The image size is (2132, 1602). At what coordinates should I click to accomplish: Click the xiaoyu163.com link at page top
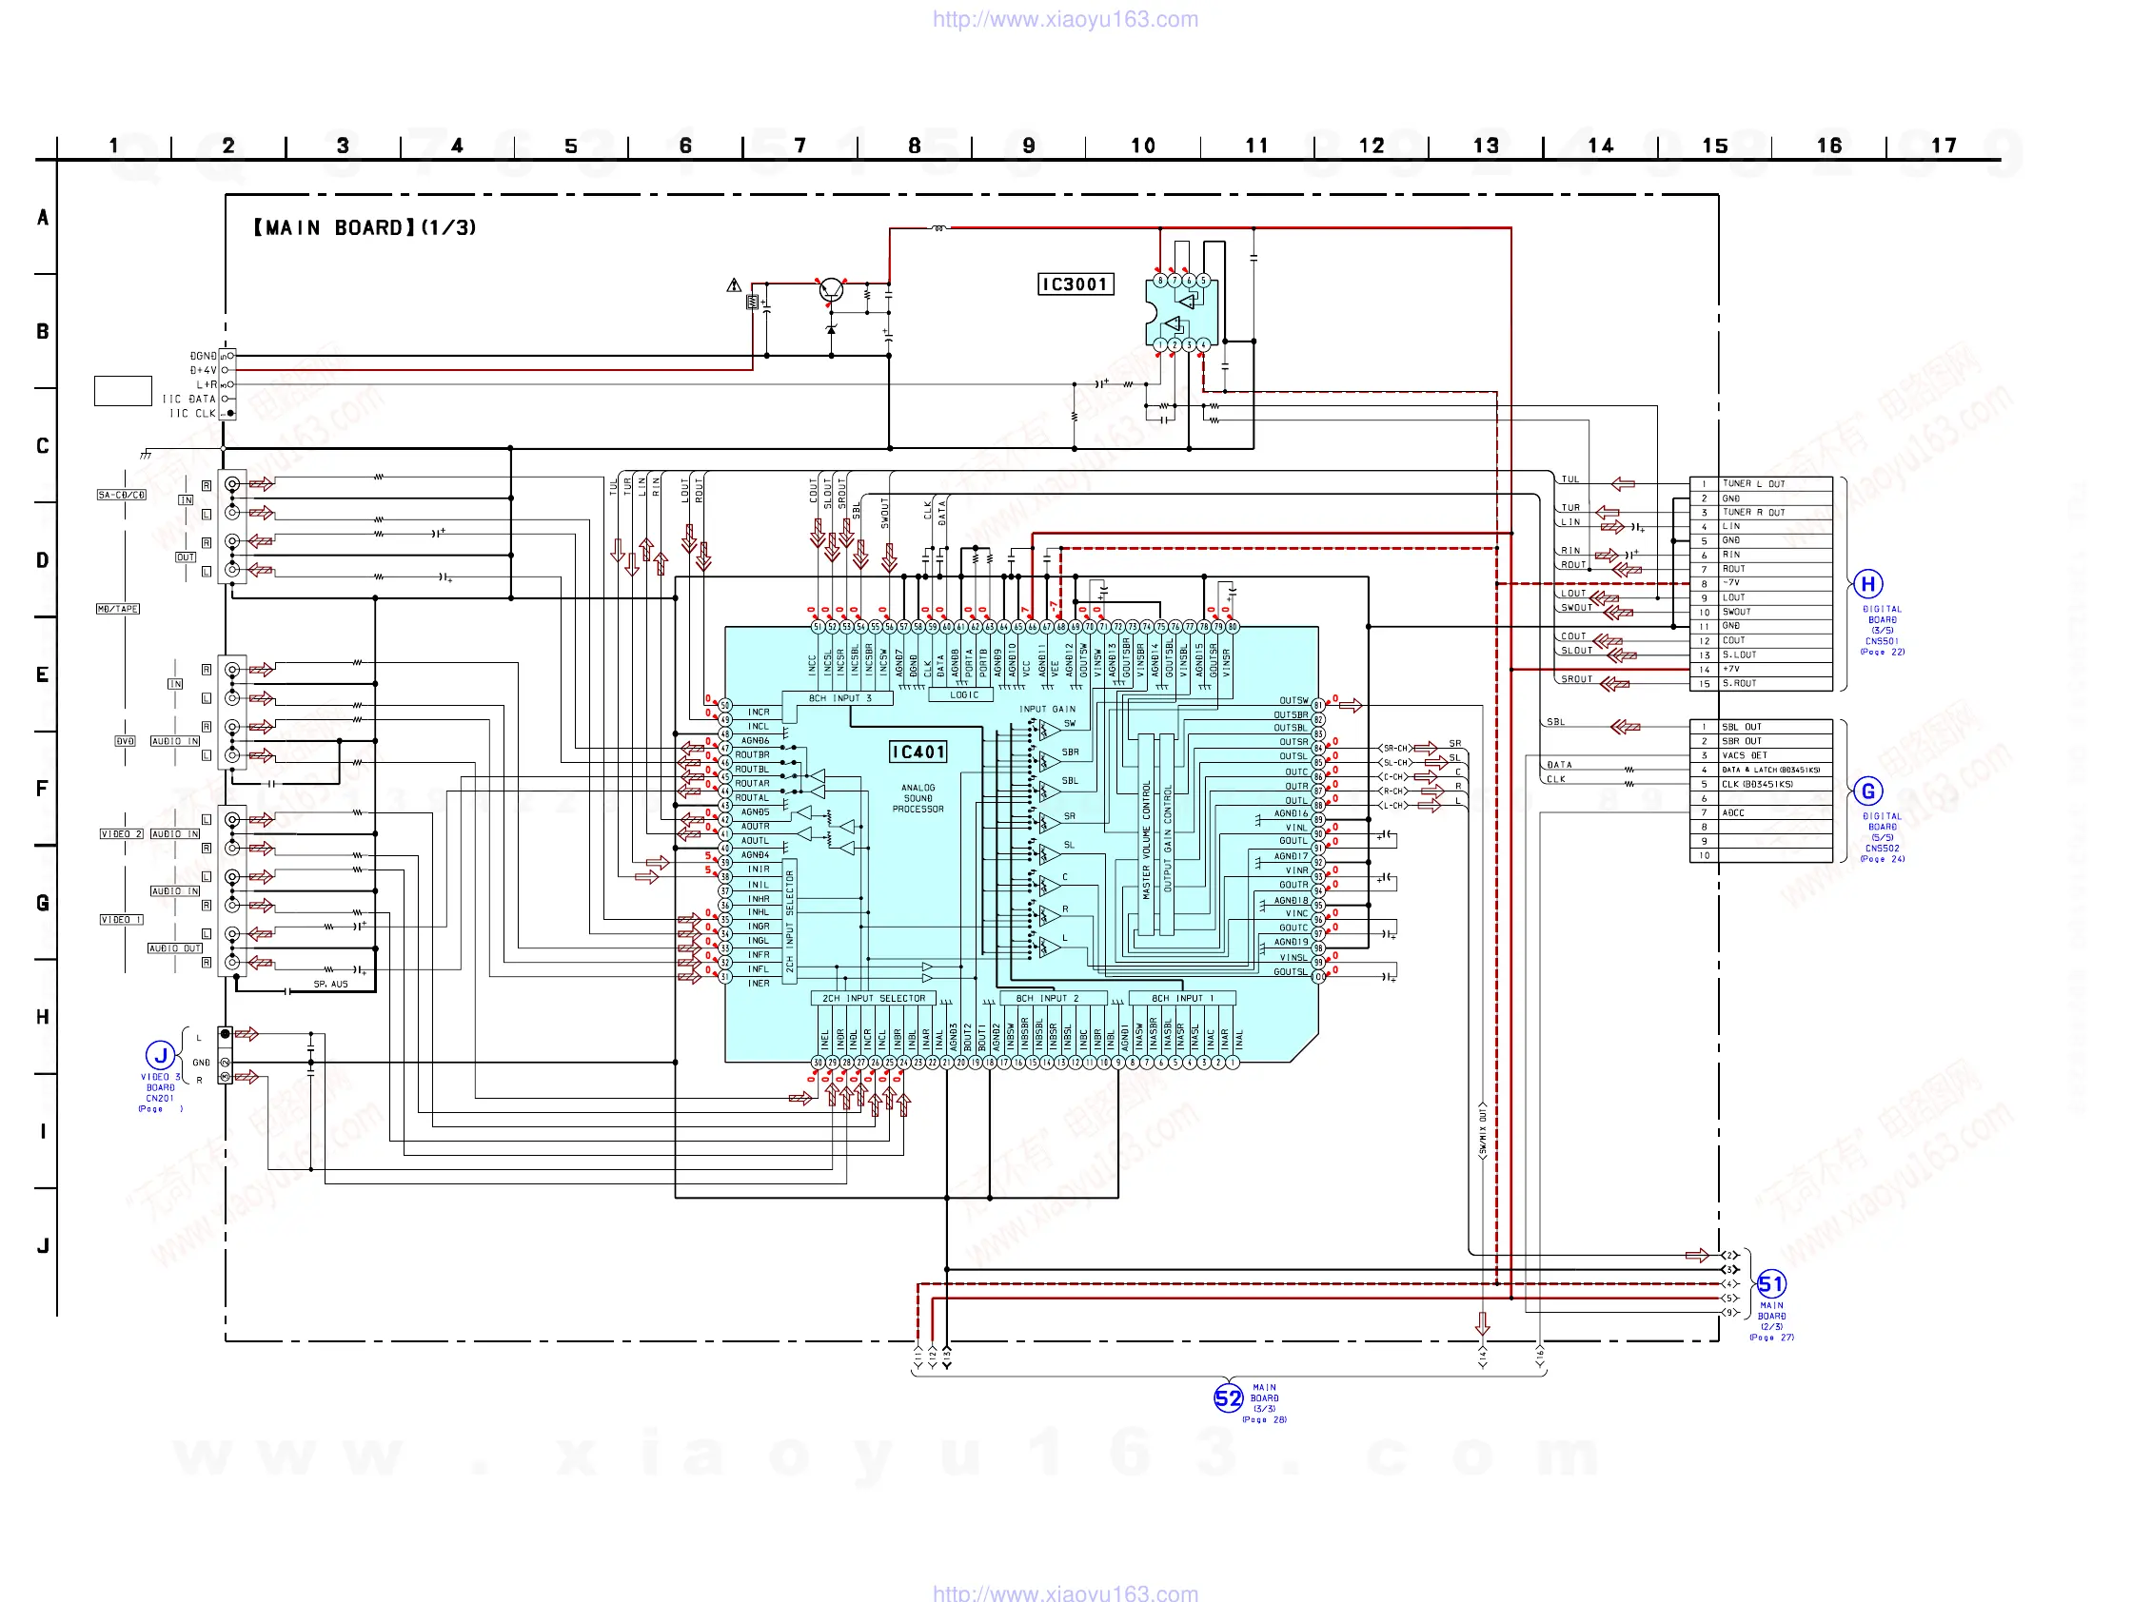tap(1065, 19)
